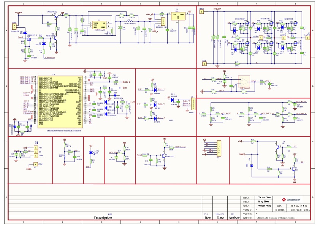Click the MCU_Power# net label
Viewport: 320px width, 226px height.
tap(180, 146)
